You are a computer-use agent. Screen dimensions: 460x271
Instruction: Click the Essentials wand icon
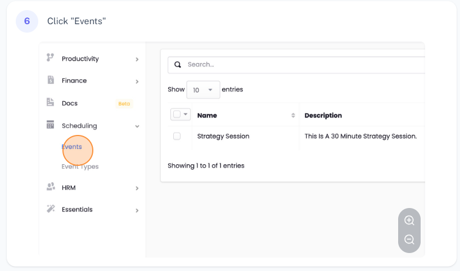coord(50,209)
